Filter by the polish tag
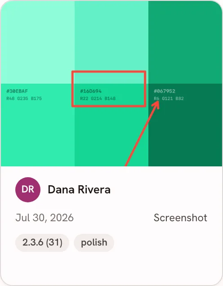 click(x=94, y=242)
